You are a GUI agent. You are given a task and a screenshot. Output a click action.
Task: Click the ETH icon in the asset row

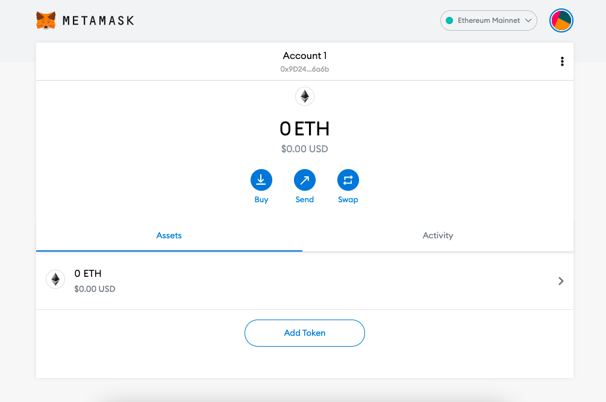(55, 279)
